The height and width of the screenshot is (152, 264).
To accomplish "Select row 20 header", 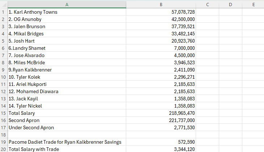I will [3, 149].
